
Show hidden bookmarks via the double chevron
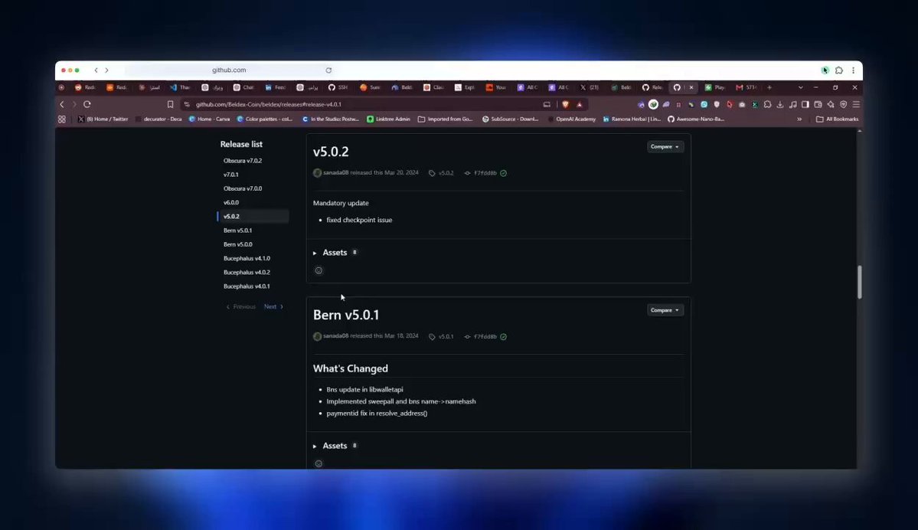[x=799, y=119]
